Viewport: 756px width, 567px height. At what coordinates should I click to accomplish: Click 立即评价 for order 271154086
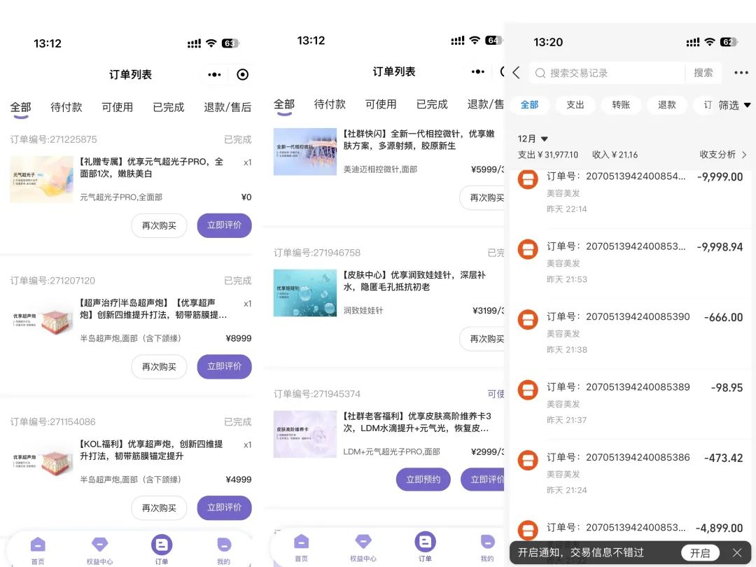(x=224, y=507)
